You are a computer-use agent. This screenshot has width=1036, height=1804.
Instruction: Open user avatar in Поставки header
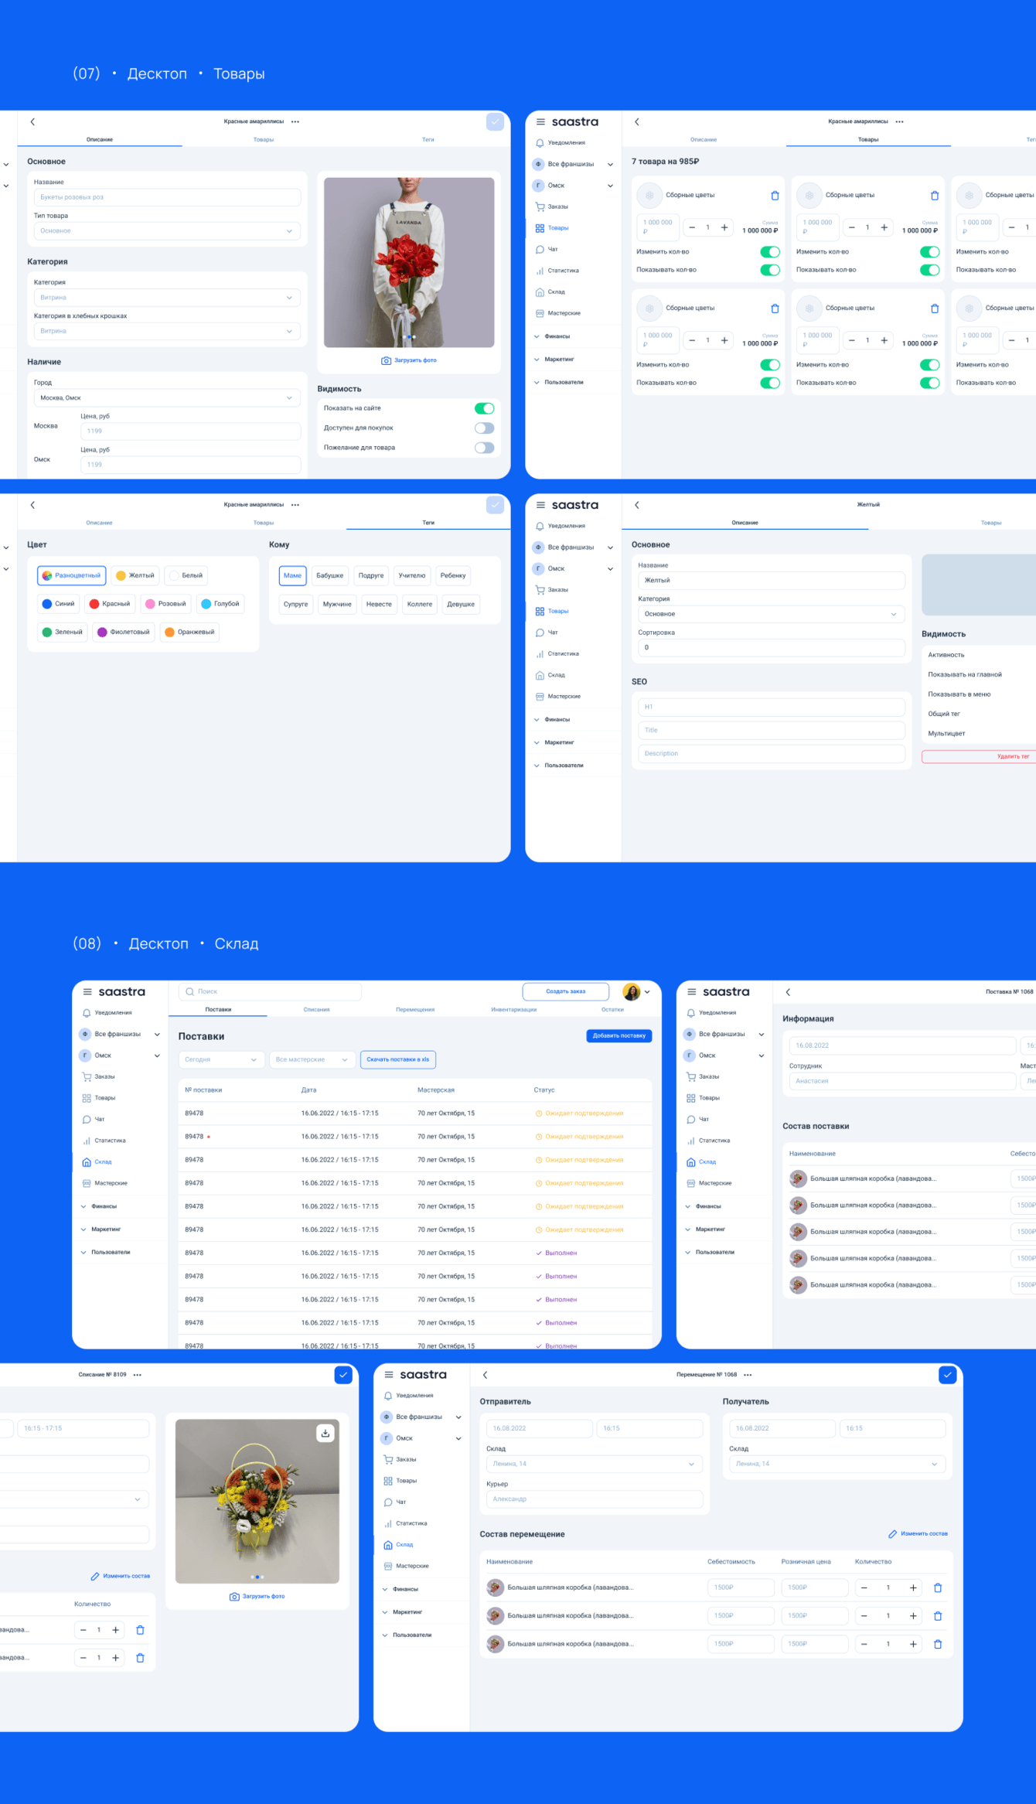[632, 992]
